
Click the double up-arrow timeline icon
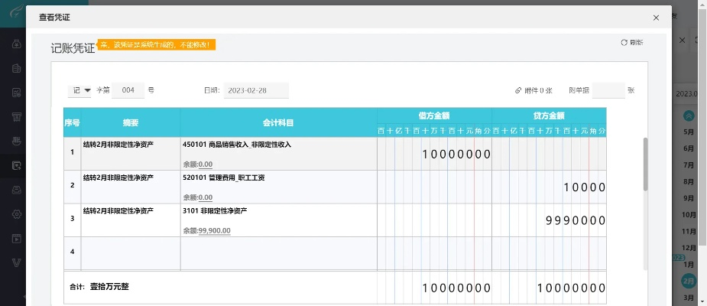tap(689, 116)
